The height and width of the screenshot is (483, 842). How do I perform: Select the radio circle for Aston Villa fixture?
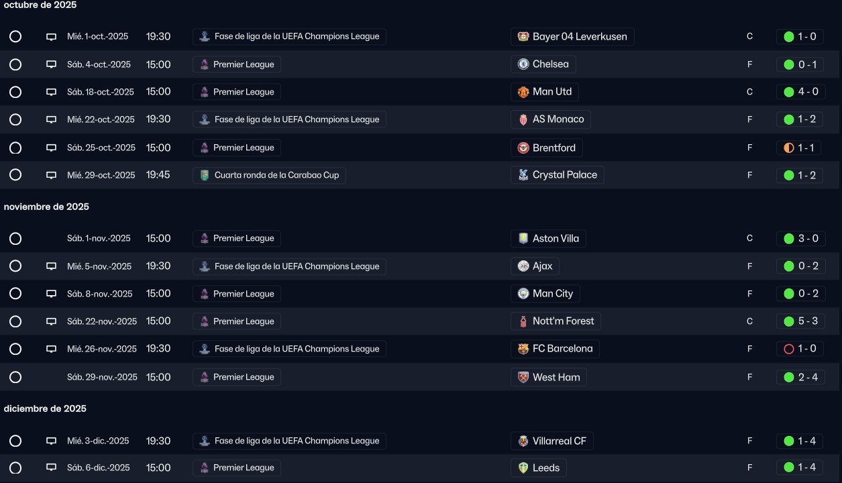pyautogui.click(x=15, y=239)
